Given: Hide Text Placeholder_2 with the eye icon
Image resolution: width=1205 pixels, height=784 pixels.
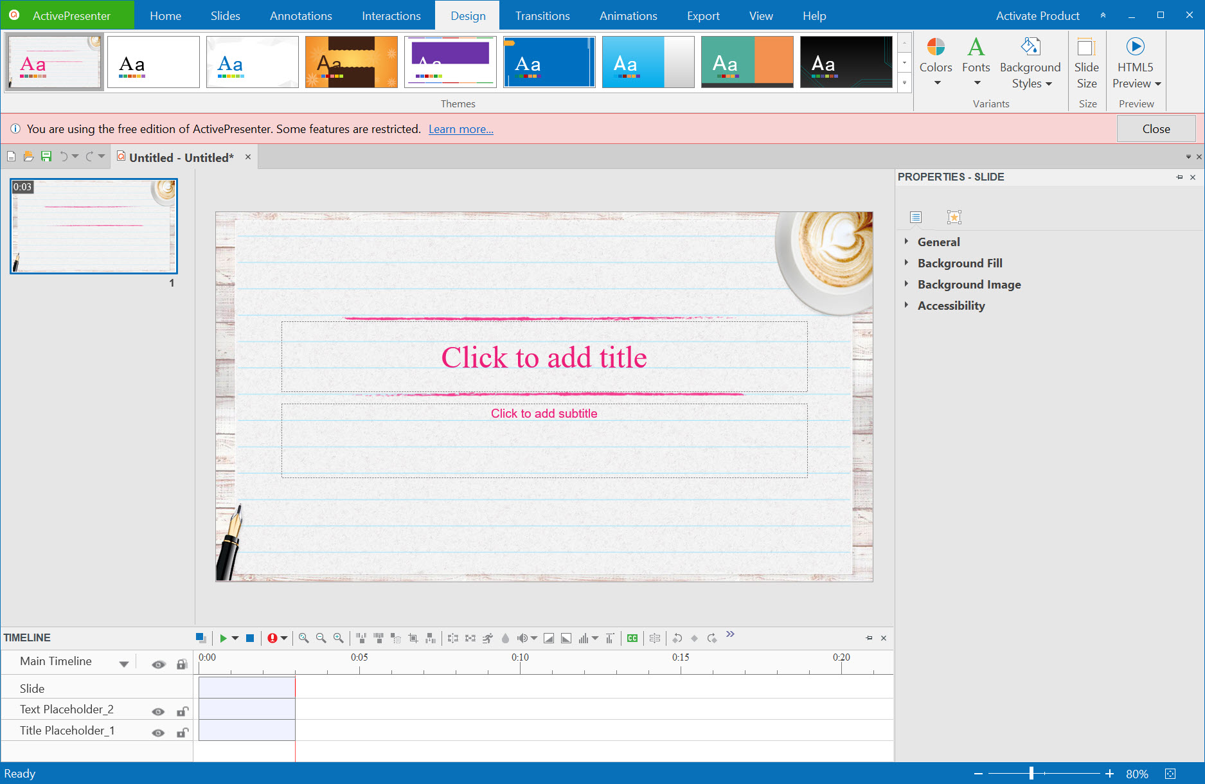Looking at the screenshot, I should click(158, 711).
